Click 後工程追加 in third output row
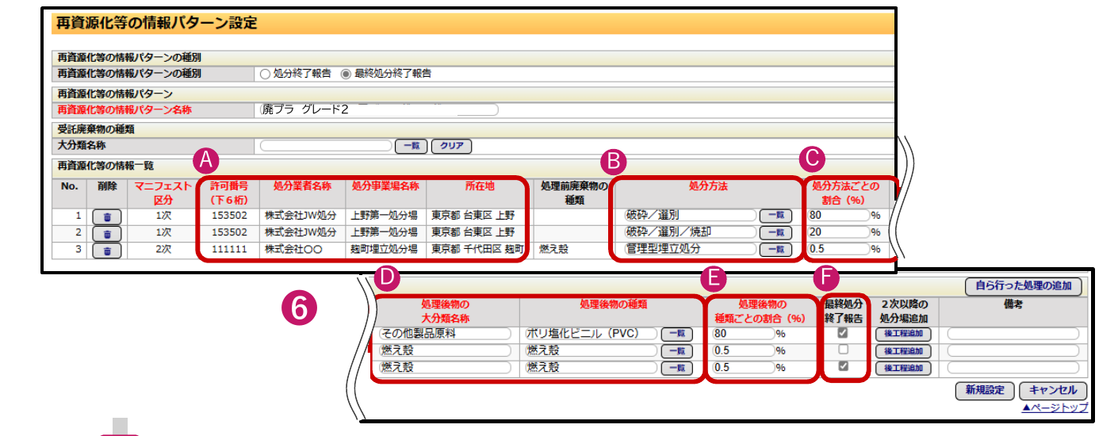Viewport: 1118px width, 436px height. (x=903, y=368)
